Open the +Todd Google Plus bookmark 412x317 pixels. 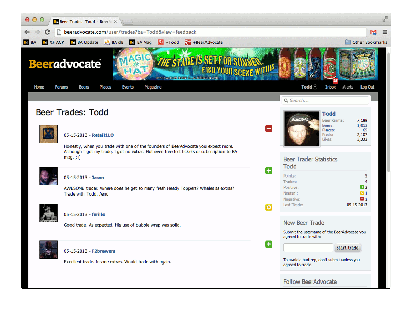click(168, 42)
